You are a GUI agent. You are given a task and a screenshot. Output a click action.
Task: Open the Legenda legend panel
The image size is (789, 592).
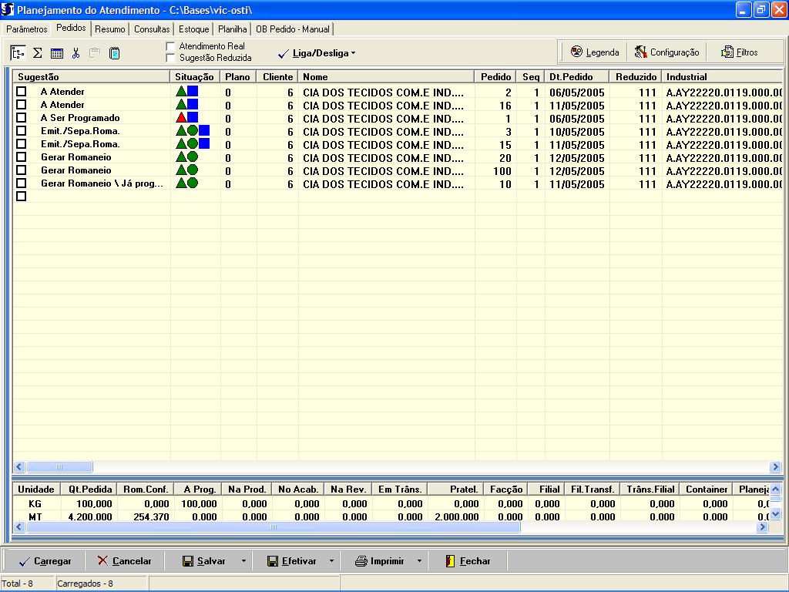click(594, 52)
